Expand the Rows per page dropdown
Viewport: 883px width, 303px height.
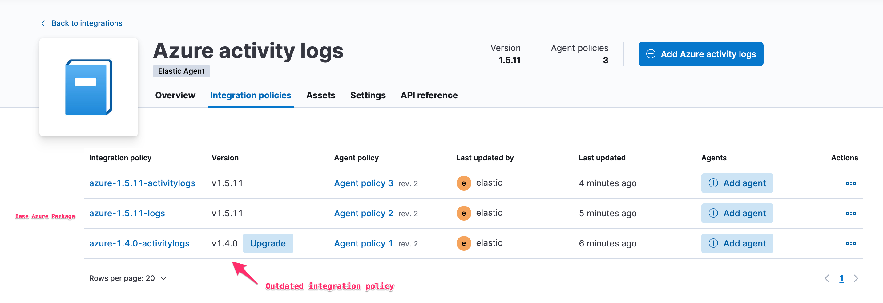(x=128, y=278)
